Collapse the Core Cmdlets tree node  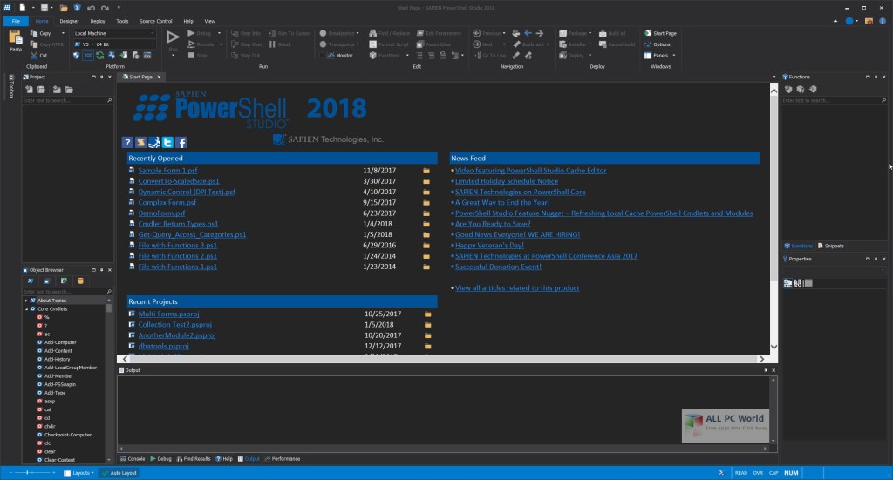coord(26,309)
